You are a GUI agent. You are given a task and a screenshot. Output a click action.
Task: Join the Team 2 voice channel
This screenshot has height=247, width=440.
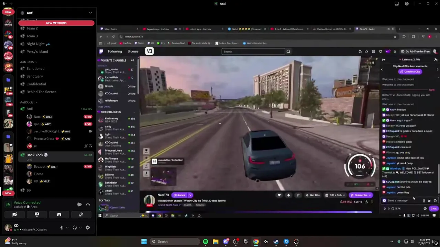coord(56,28)
